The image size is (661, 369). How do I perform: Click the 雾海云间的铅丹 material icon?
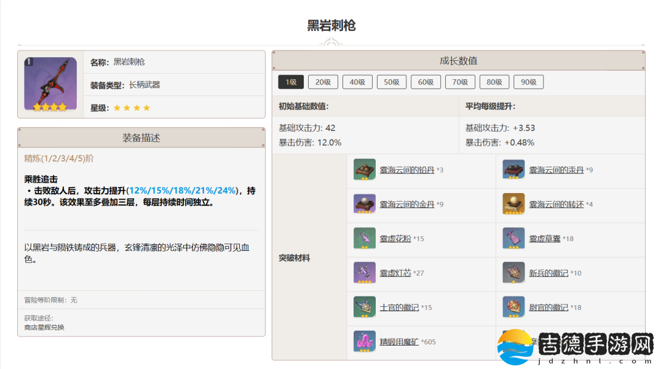364,170
